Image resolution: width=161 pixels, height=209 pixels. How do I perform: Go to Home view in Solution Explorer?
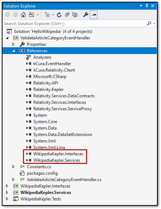(23, 15)
